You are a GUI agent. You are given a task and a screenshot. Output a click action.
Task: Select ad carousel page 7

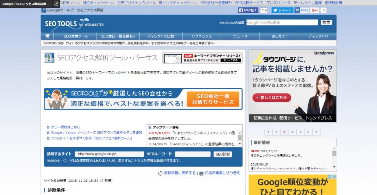(x=316, y=132)
